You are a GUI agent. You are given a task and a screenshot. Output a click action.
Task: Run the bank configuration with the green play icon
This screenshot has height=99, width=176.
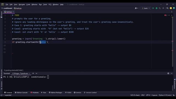pyautogui.click(x=153, y=8)
